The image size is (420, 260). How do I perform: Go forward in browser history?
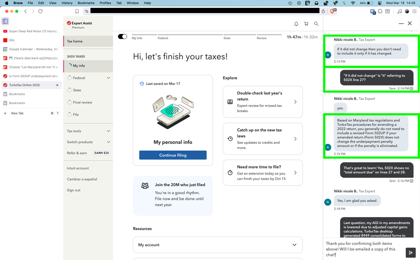click(x=33, y=11)
